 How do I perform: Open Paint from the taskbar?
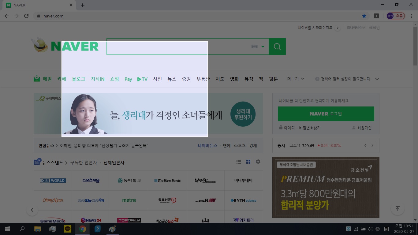[112, 229]
